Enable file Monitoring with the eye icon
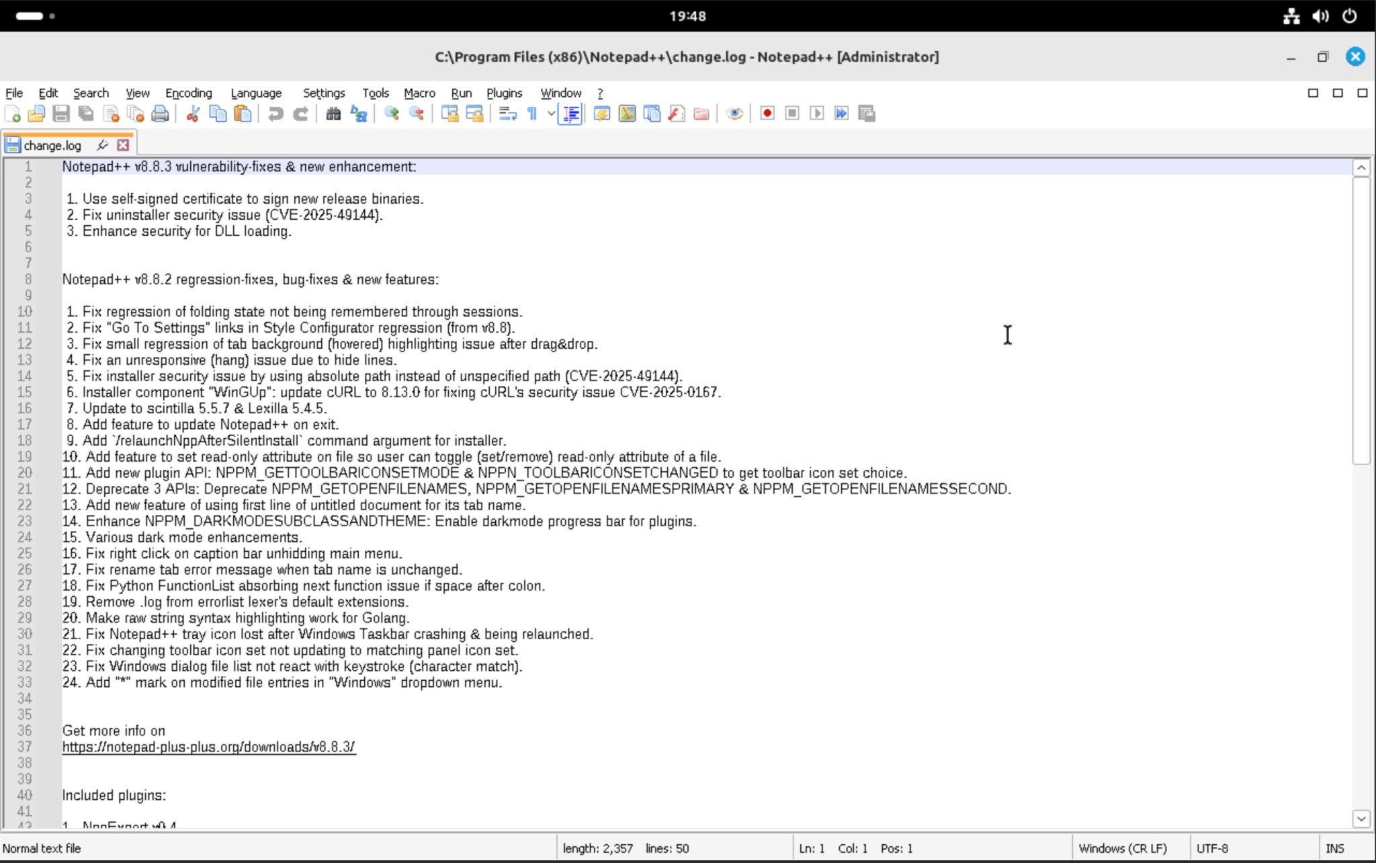 click(734, 114)
